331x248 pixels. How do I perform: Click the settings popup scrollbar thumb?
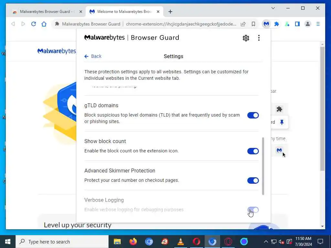pyautogui.click(x=263, y=166)
